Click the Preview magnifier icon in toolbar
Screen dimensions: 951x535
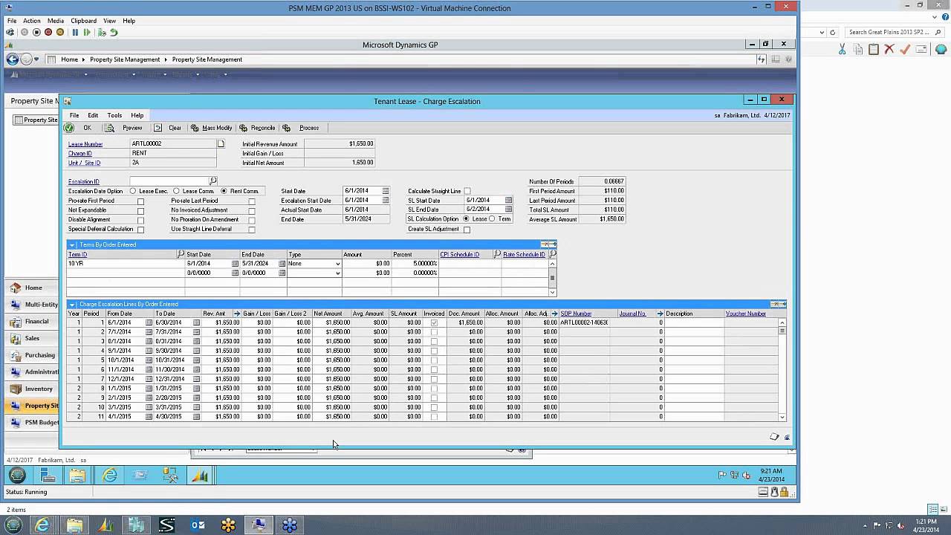pyautogui.click(x=110, y=128)
